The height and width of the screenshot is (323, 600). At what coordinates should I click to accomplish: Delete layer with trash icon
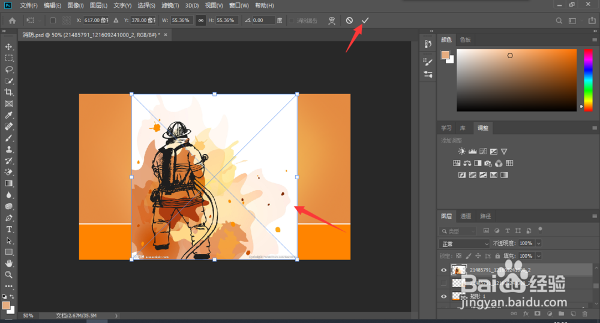pos(584,314)
